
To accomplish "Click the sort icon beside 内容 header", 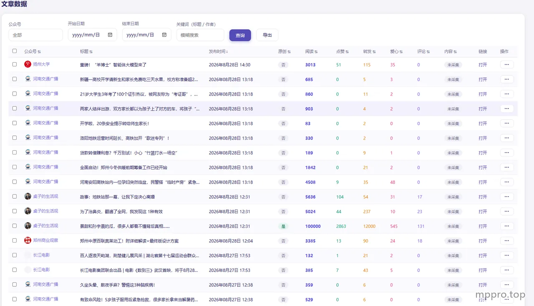I will coord(455,52).
